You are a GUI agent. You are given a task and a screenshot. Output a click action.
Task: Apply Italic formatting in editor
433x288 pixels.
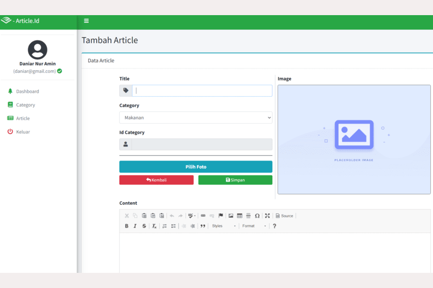(135, 226)
